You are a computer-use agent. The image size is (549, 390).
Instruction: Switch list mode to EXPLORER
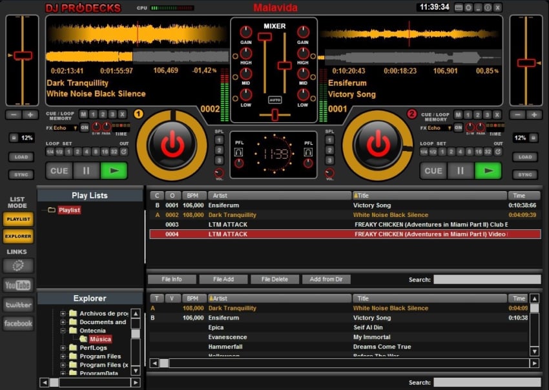coord(17,236)
